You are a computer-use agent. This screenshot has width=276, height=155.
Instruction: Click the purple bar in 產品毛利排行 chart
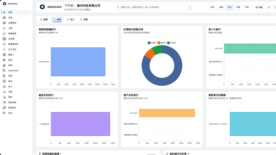click(x=80, y=124)
